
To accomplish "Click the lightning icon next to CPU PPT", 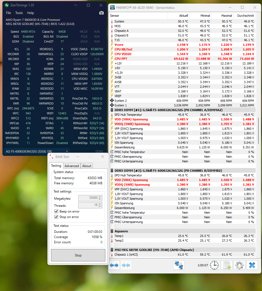I will click(x=112, y=58).
